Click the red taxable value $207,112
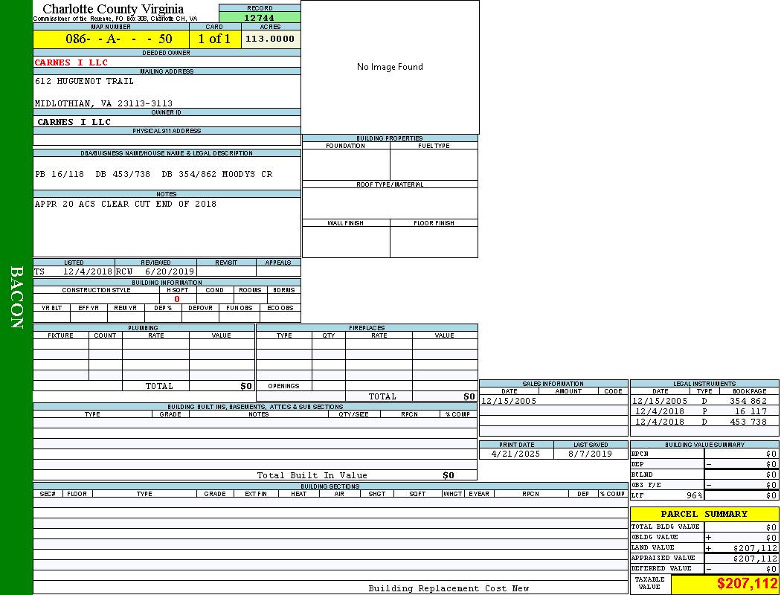The image size is (781, 595). [747, 584]
